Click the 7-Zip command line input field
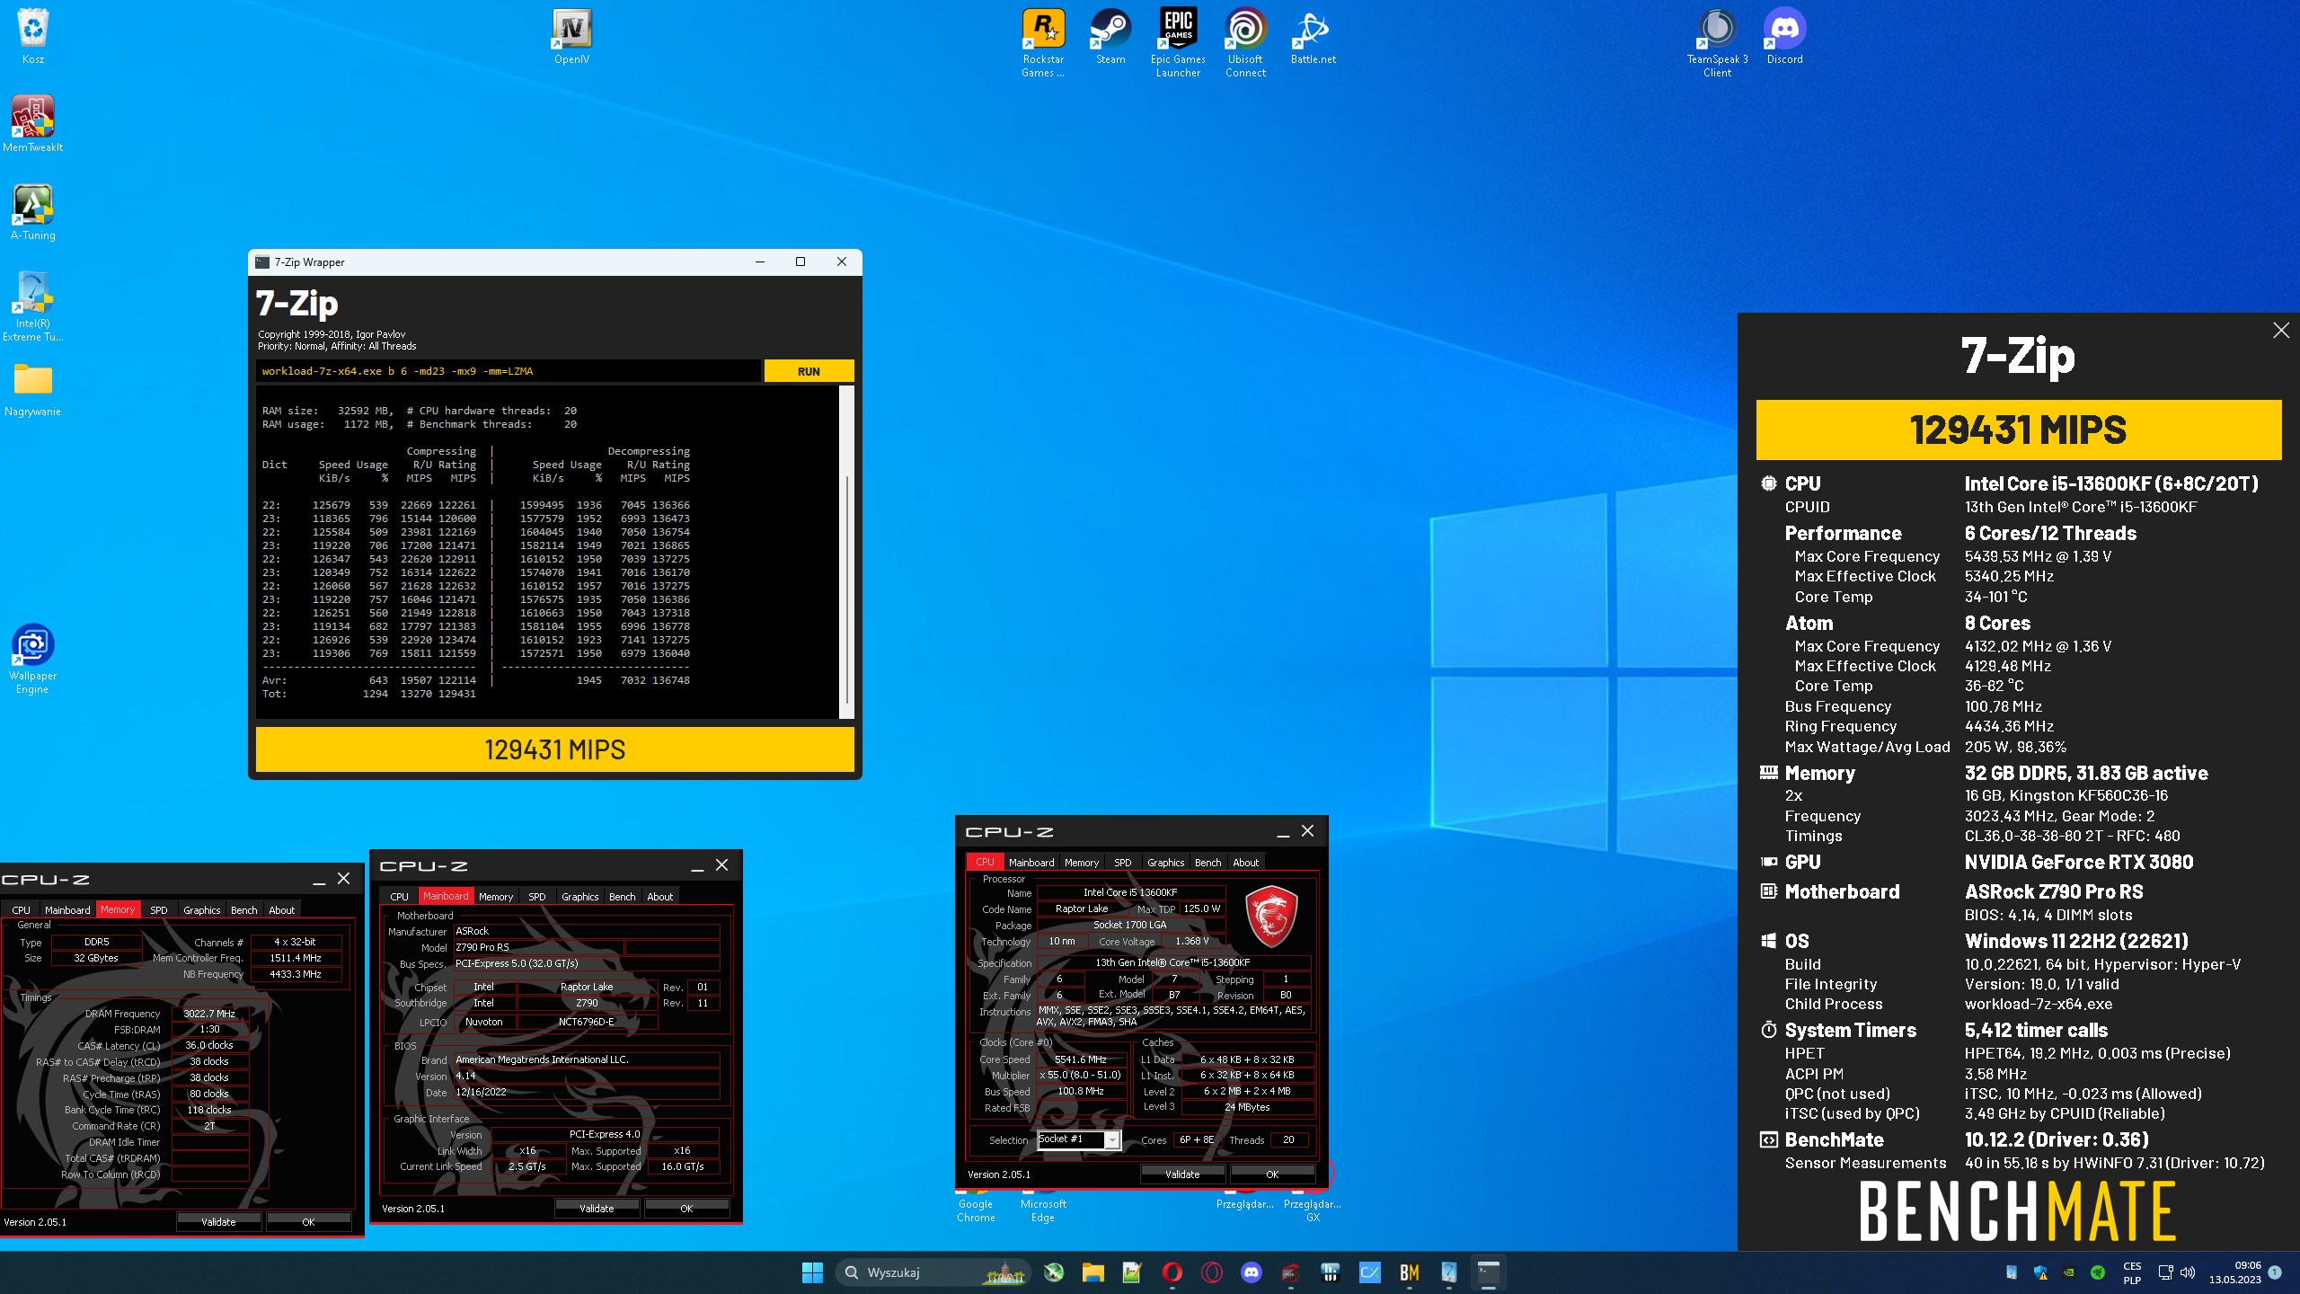 coord(509,371)
